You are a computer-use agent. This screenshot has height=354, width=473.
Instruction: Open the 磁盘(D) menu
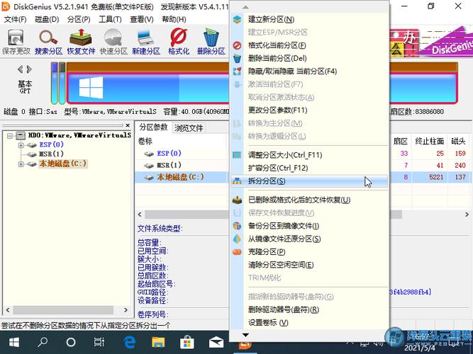pyautogui.click(x=47, y=20)
